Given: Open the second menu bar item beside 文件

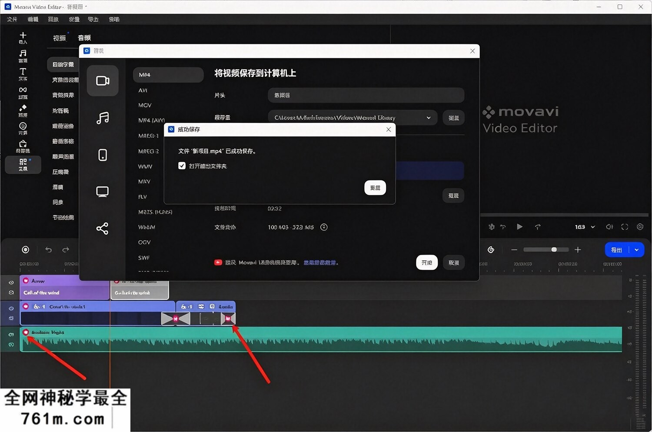Looking at the screenshot, I should pyautogui.click(x=33, y=19).
